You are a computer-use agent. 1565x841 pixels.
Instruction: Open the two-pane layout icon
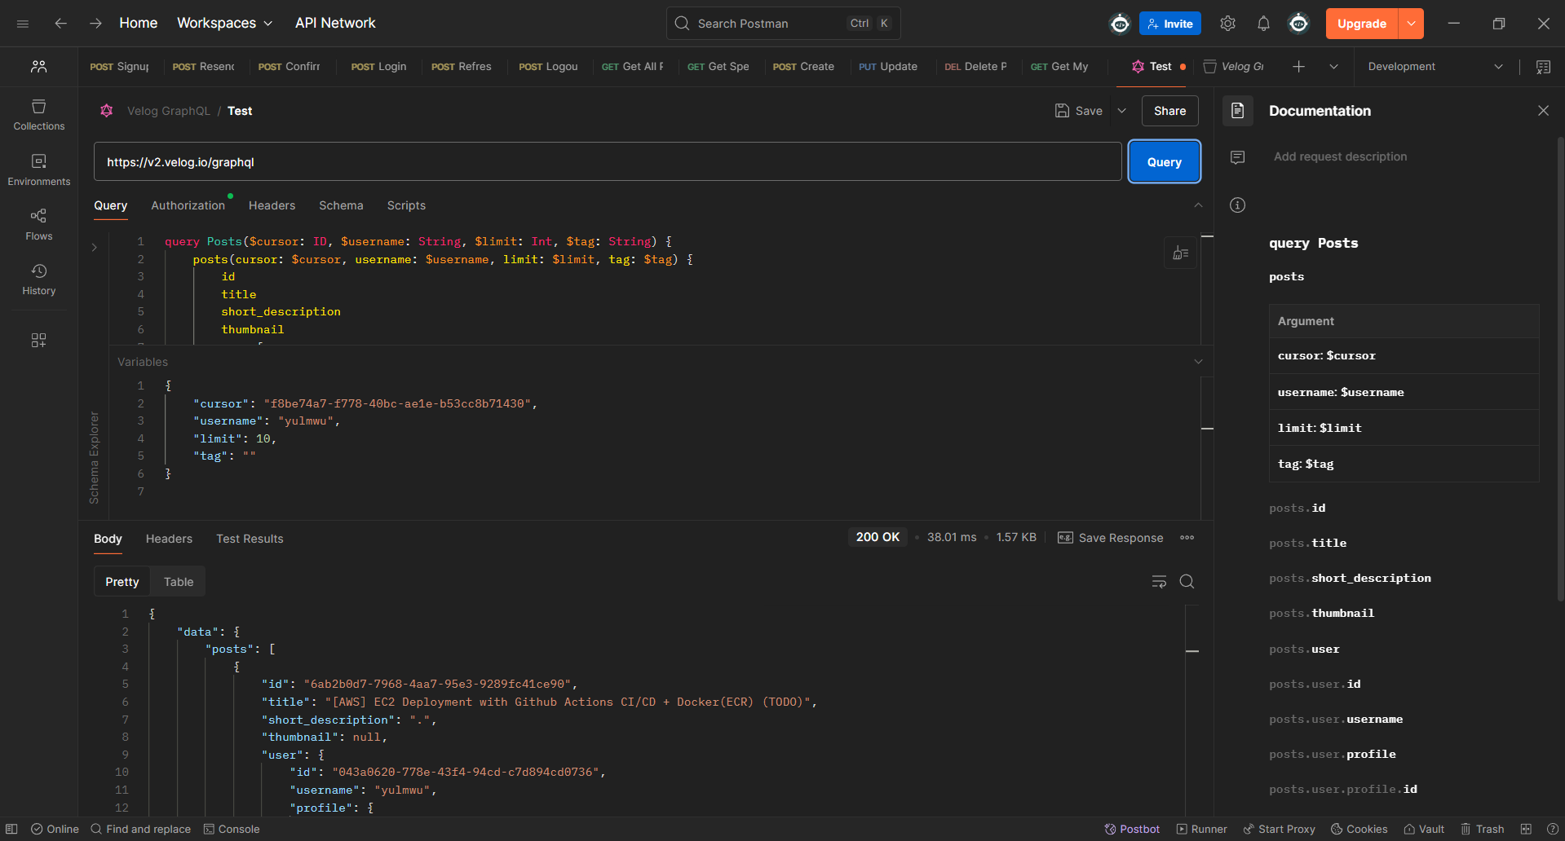1526,829
